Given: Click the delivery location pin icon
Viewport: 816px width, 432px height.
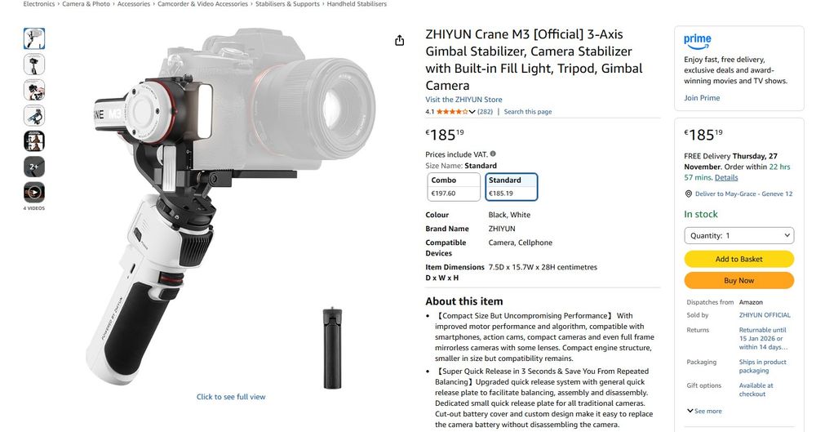Looking at the screenshot, I should click(x=689, y=194).
